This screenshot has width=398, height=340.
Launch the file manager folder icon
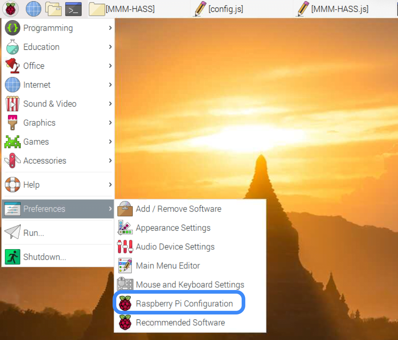click(x=53, y=9)
